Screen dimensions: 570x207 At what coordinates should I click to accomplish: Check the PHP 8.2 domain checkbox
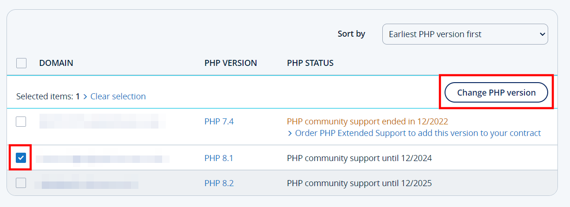coord(21,183)
